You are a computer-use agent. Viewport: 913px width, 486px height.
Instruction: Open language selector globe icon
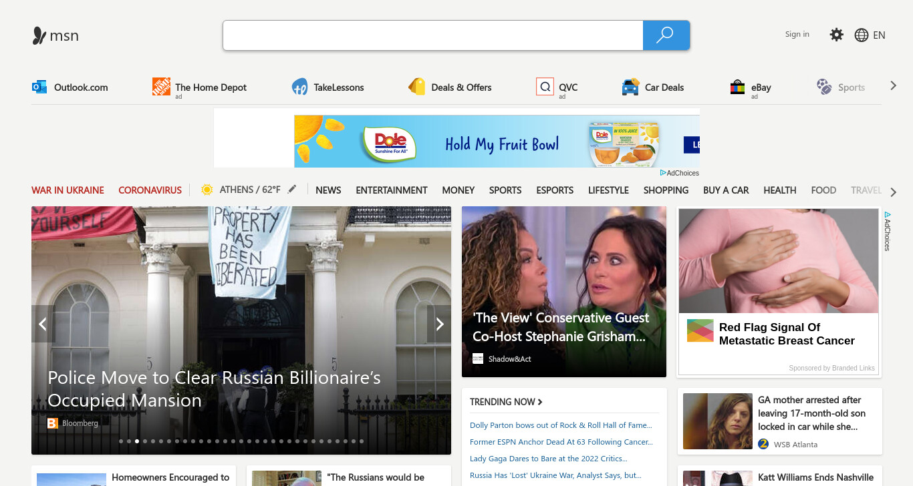(862, 35)
